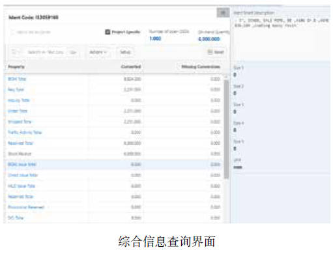The width and height of the screenshot is (333, 256).
Task: Export the table with the Excel button
Action: pyautogui.click(x=216, y=52)
